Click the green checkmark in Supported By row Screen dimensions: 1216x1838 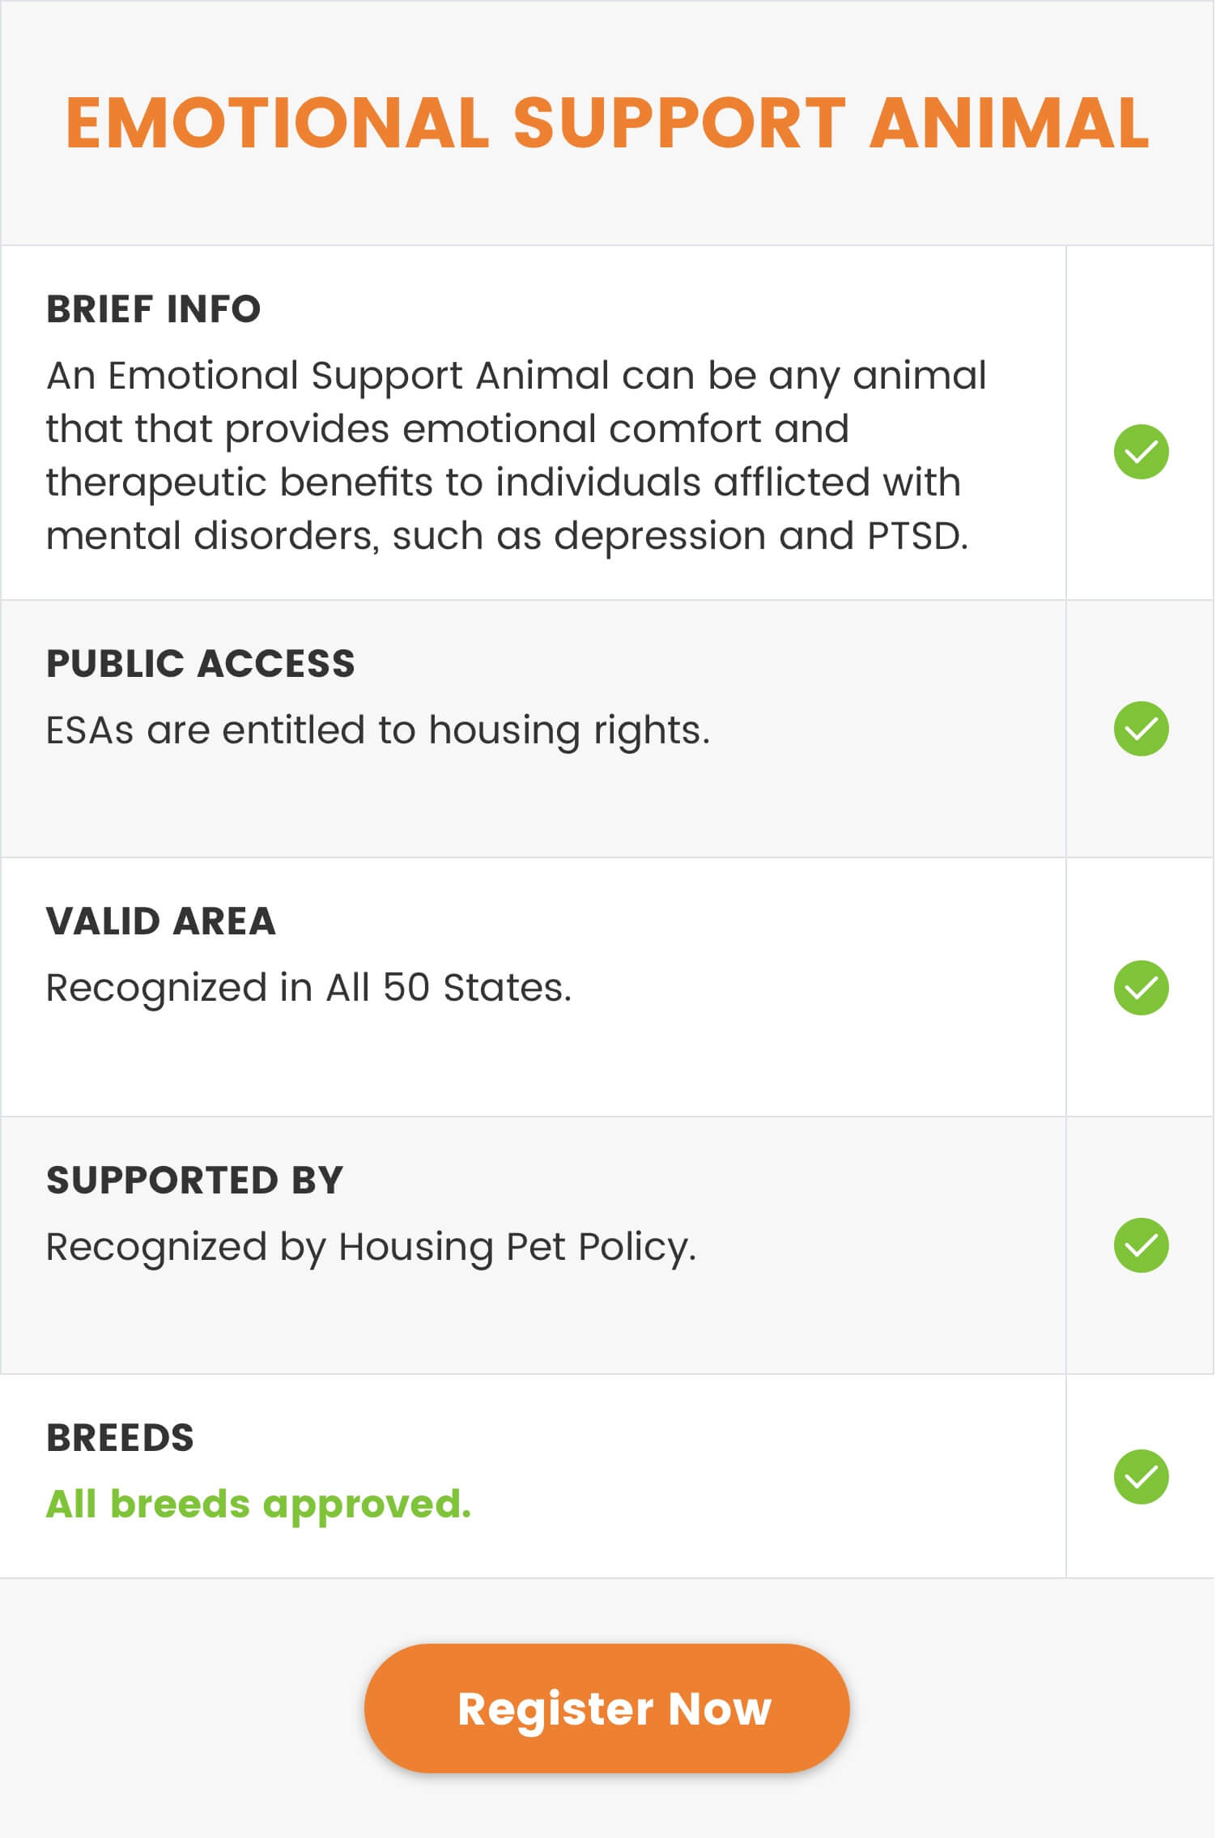click(x=1142, y=1245)
